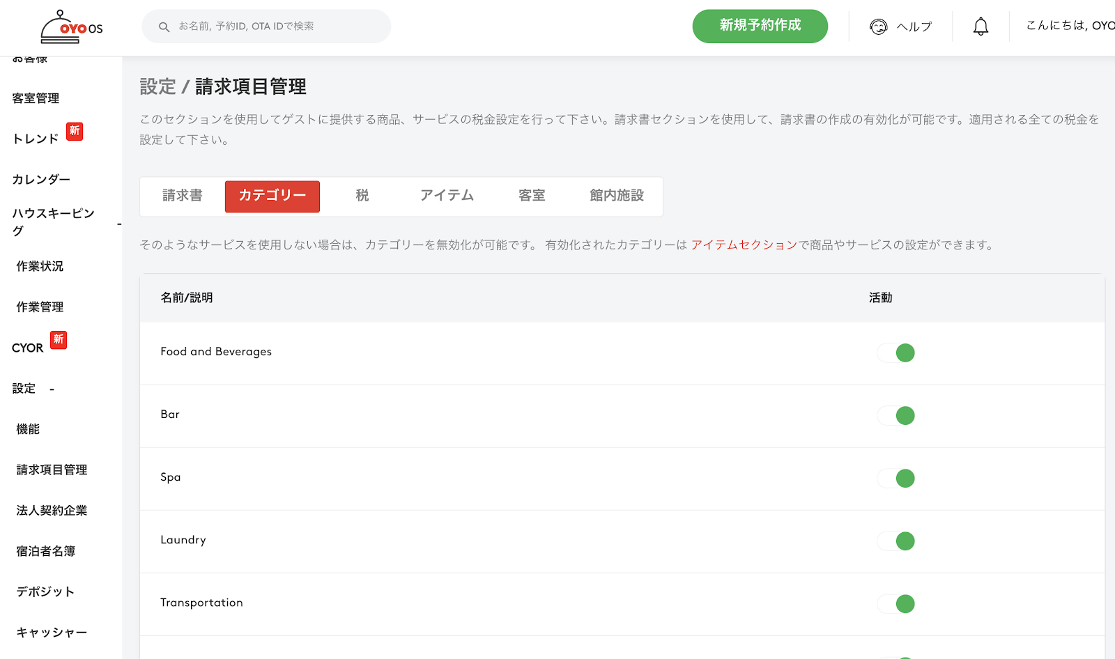Toggle the Food and Beverages category
Viewport: 1115px width, 659px height.
point(896,353)
